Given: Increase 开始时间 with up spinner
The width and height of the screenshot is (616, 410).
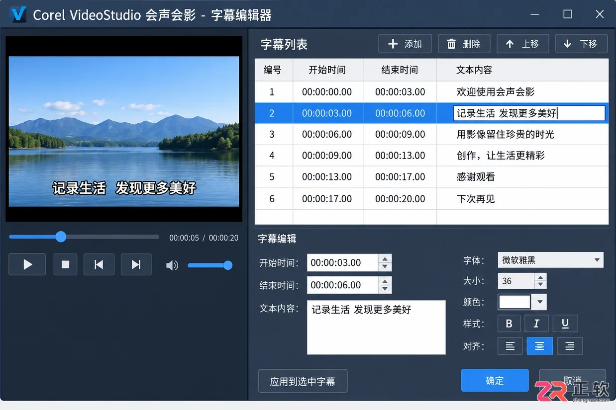Looking at the screenshot, I should pyautogui.click(x=385, y=258).
